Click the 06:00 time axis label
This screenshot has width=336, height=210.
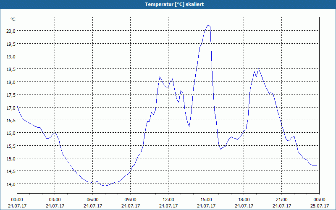[x=92, y=200]
